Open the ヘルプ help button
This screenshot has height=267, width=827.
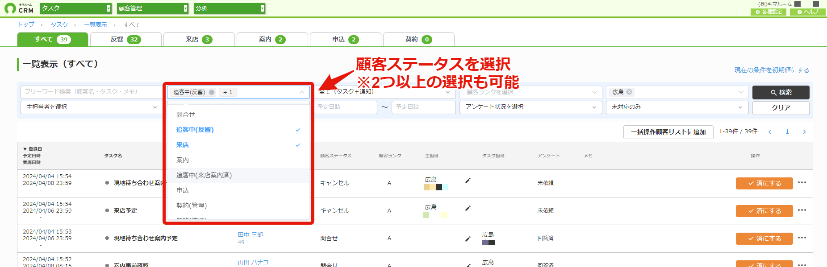coord(808,12)
